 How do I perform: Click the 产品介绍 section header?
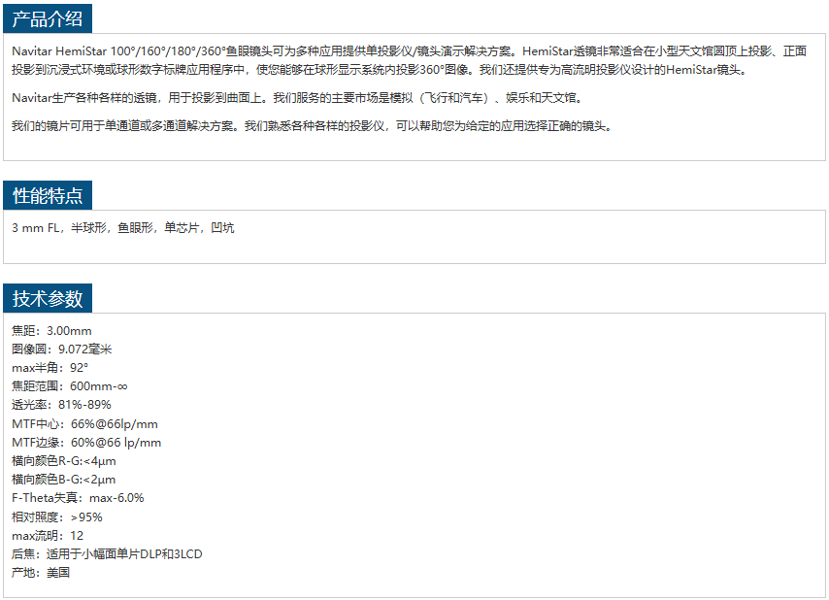coord(48,17)
